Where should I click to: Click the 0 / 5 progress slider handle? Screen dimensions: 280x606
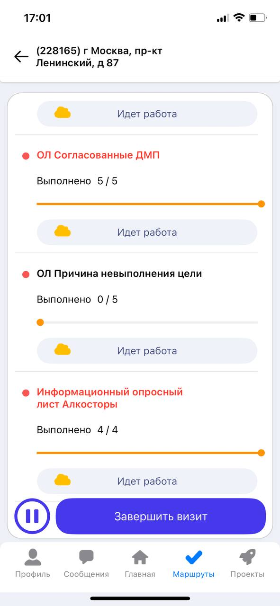40,322
